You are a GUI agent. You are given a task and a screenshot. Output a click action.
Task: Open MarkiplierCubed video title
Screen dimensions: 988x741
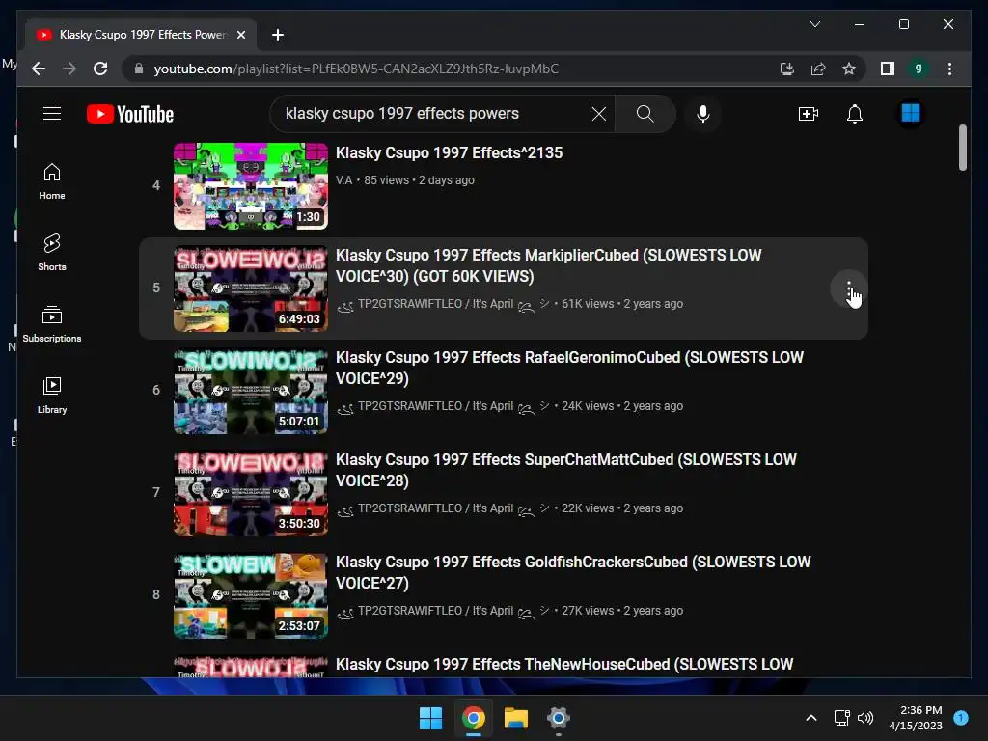click(548, 265)
